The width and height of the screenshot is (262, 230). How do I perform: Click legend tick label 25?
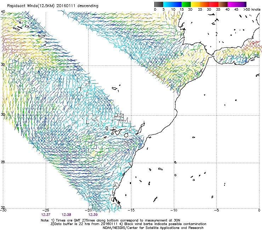pos(200,10)
